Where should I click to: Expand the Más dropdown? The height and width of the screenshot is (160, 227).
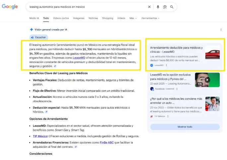tap(133, 18)
